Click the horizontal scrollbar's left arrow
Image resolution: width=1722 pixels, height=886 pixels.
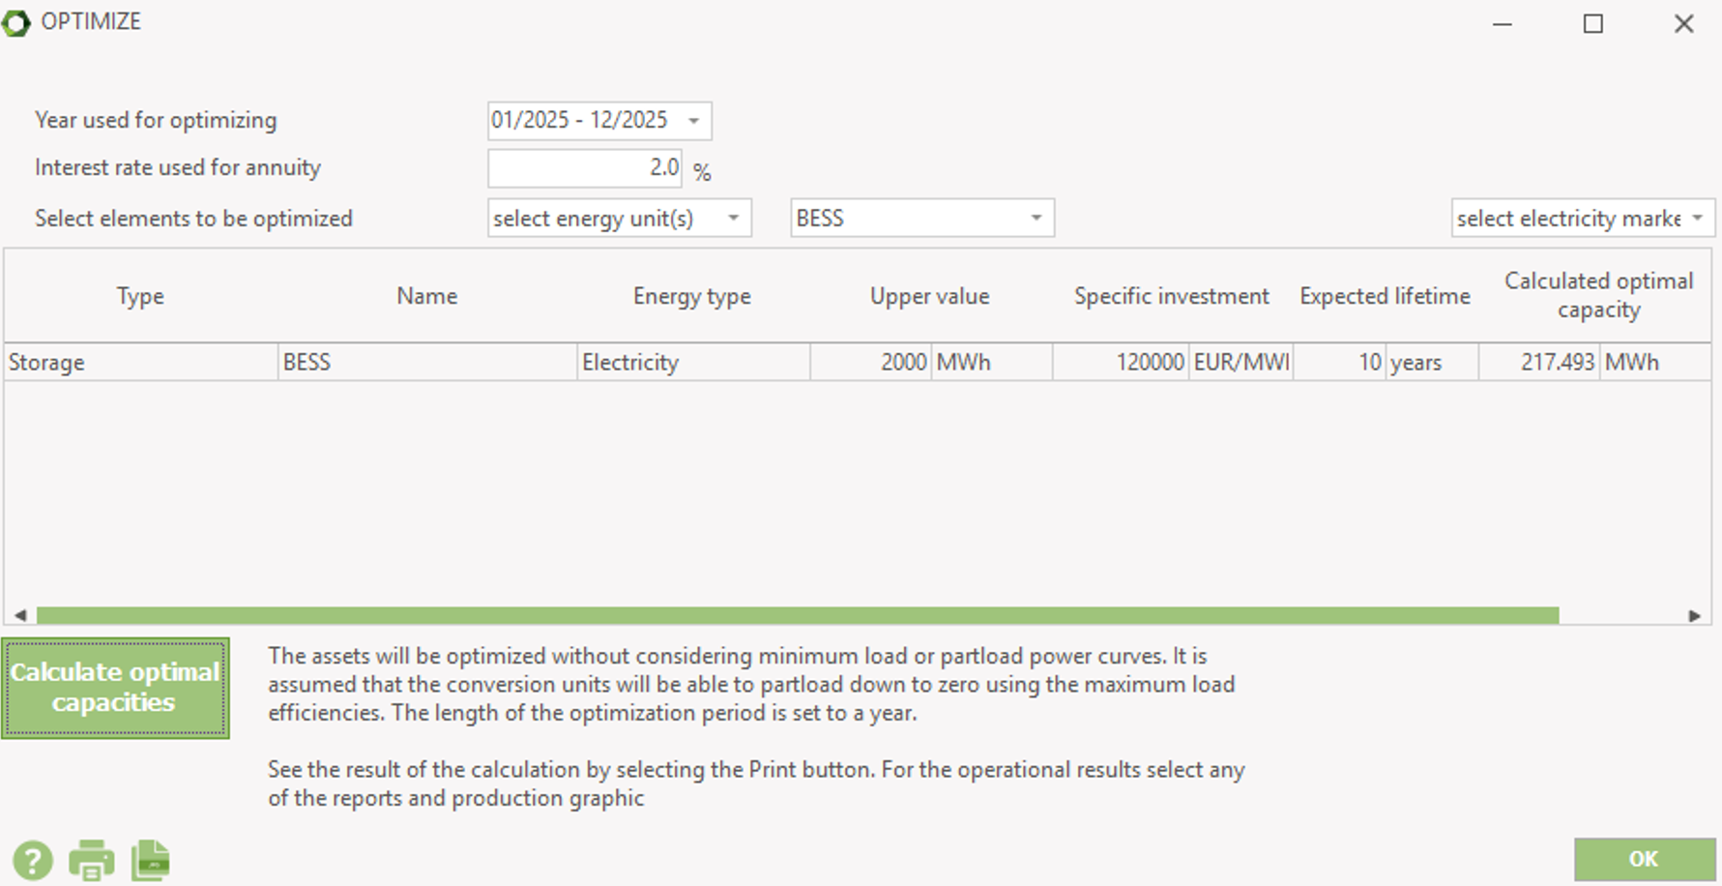point(20,615)
